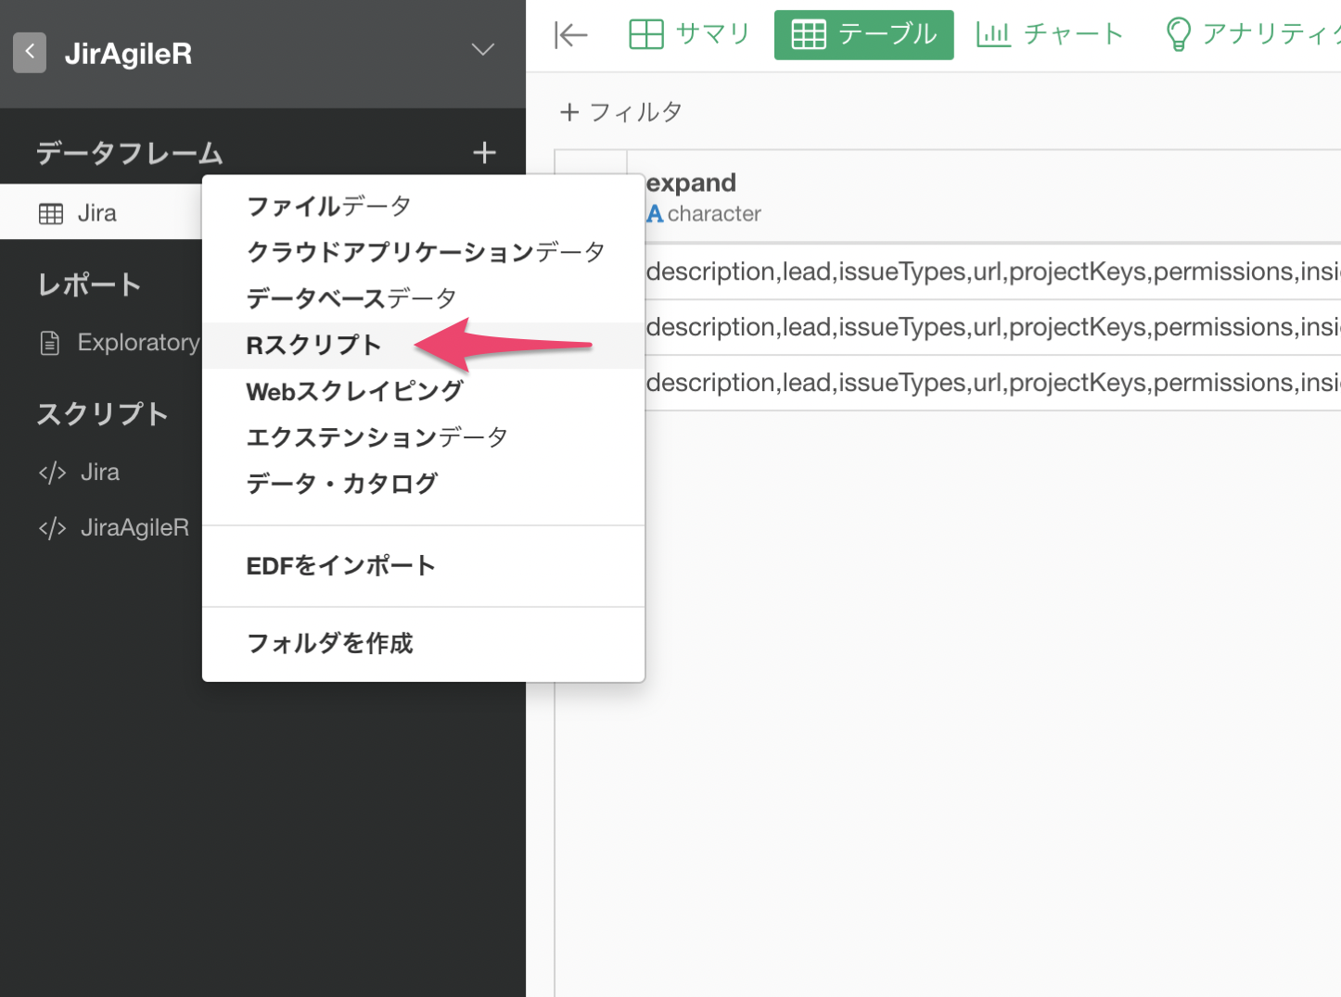The width and height of the screenshot is (1341, 997).
Task: Open the アナリティクス lightbulb tab
Action: [x=1252, y=35]
